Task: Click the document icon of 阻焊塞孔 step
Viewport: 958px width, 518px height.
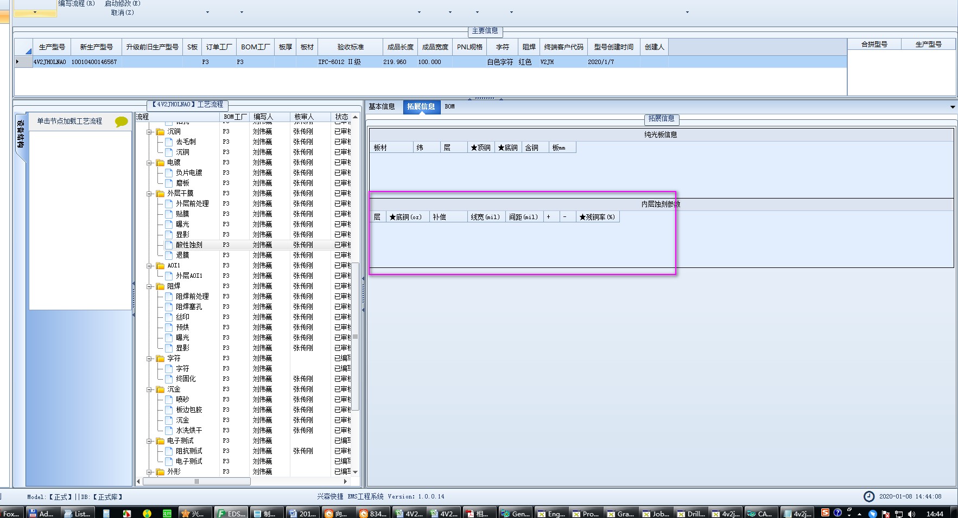Action: [169, 306]
